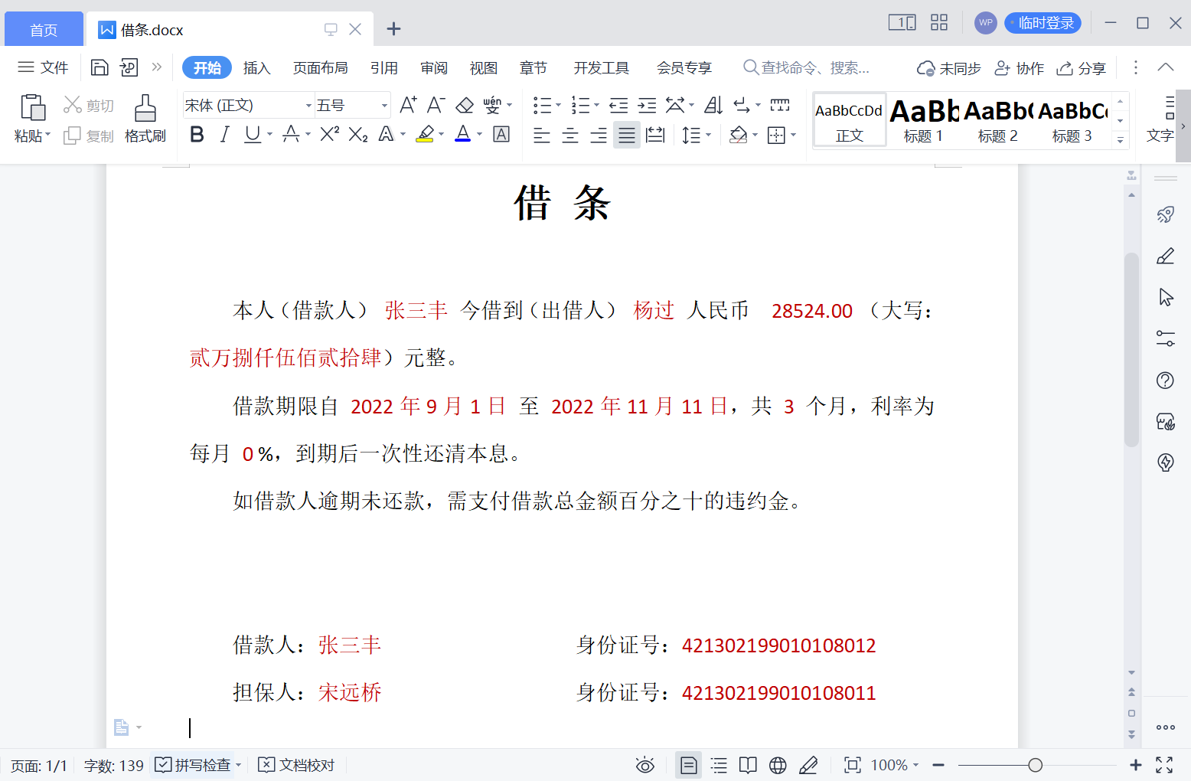Open the zoom level 100% dropdown
Viewport: 1191px width, 781px height.
click(x=894, y=765)
